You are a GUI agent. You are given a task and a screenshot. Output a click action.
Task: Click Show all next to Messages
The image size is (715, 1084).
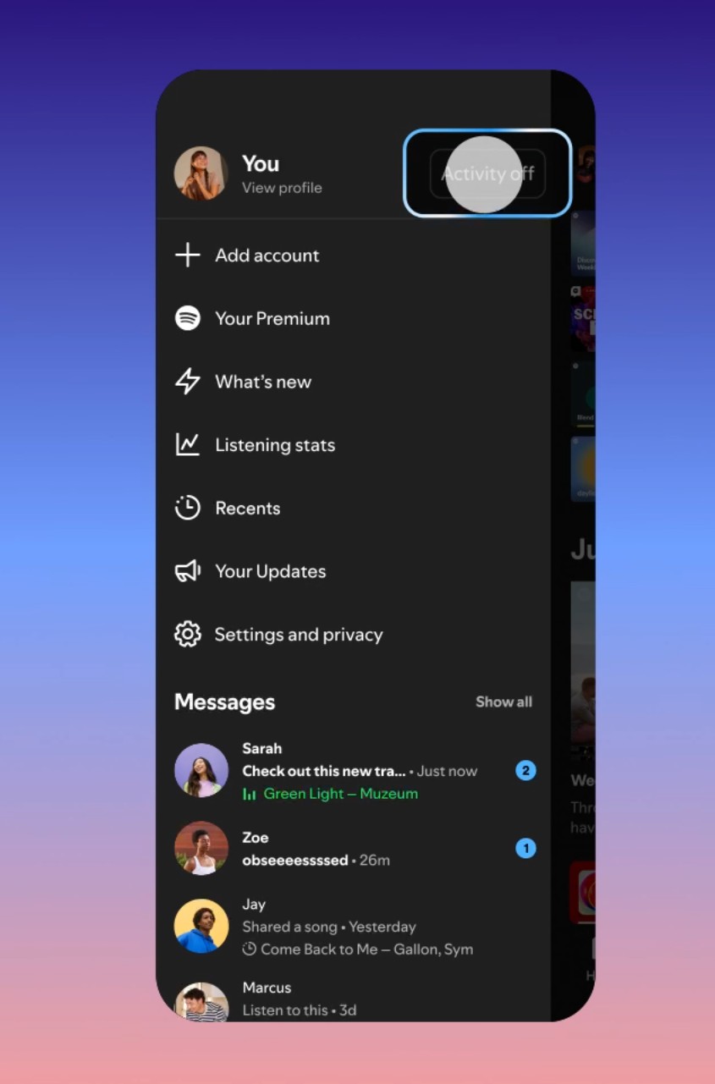[x=503, y=702]
